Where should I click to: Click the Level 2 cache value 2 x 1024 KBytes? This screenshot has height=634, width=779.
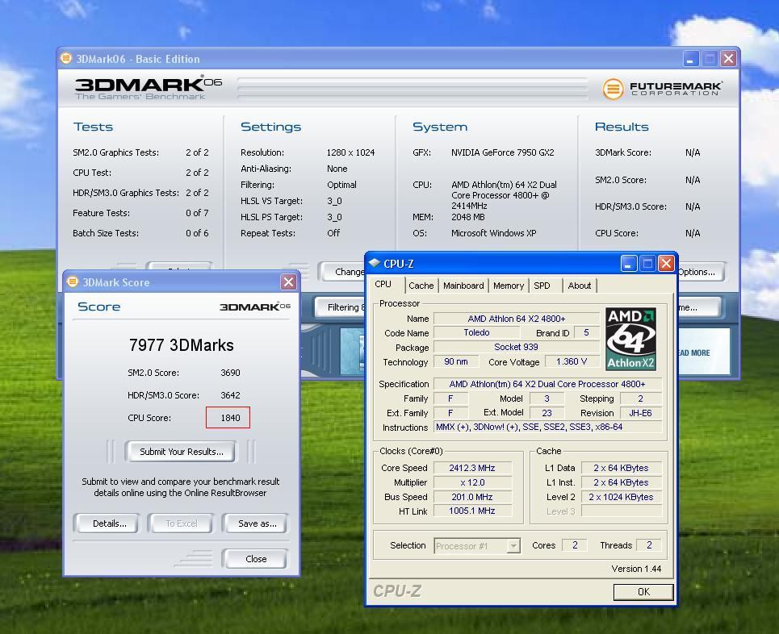(x=621, y=497)
